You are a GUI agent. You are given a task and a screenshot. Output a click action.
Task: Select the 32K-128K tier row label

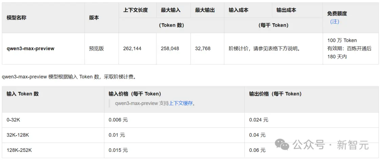click(x=18, y=135)
